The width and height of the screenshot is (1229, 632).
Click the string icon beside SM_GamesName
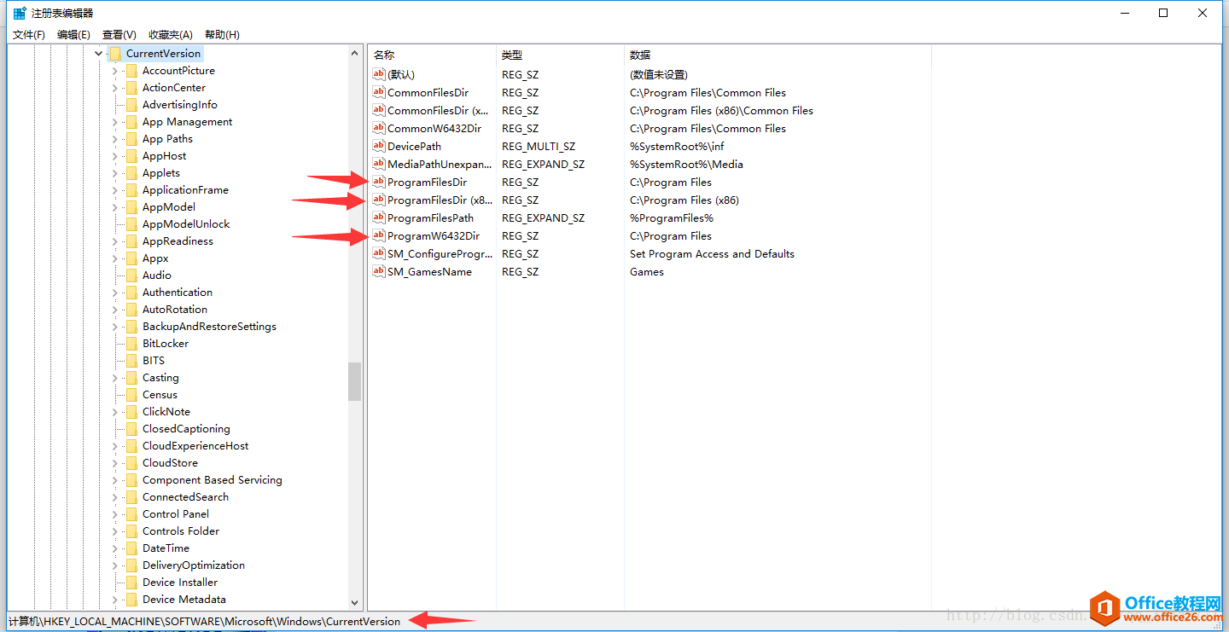379,271
